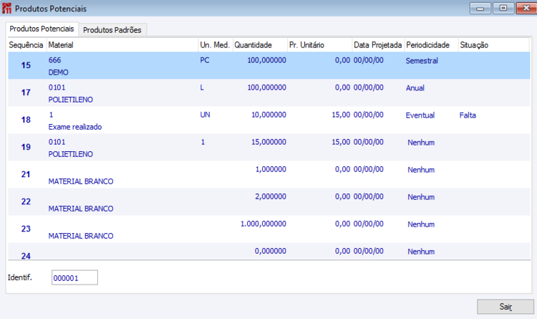Viewport: 537px width, 319px height.
Task: Click MATERIAL BRANCO in sequence 23 row
Action: (81, 236)
